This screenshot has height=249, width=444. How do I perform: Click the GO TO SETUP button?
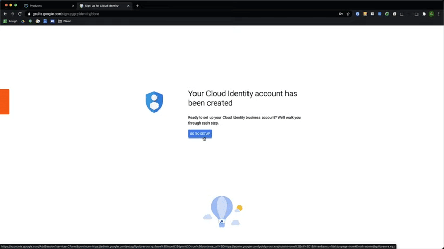(x=200, y=134)
